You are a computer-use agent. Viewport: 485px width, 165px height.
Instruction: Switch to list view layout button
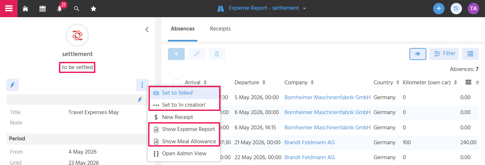point(470,54)
